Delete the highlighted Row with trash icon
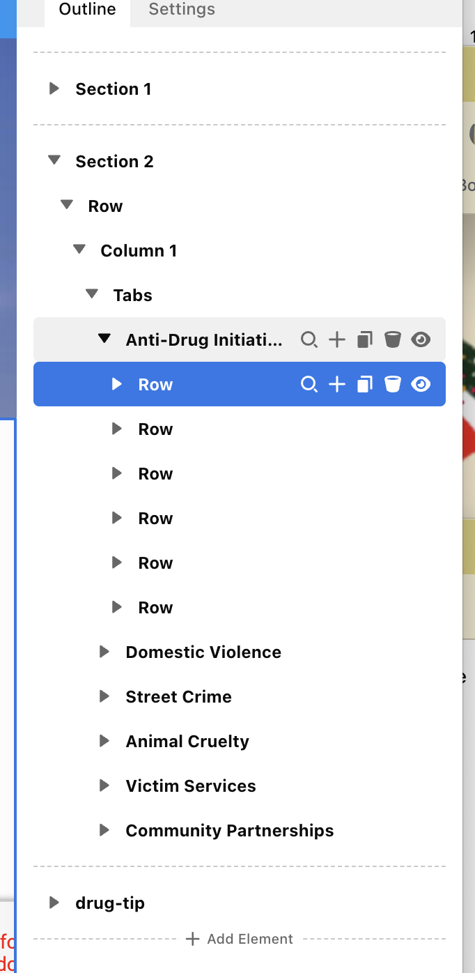The width and height of the screenshot is (475, 973). [393, 385]
